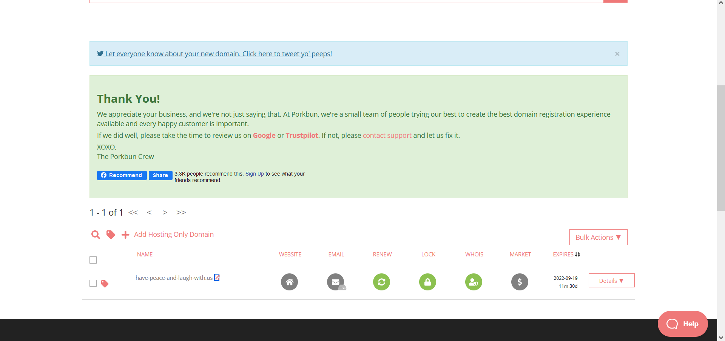
Task: Open the Trustpilot review link
Action: click(x=302, y=135)
